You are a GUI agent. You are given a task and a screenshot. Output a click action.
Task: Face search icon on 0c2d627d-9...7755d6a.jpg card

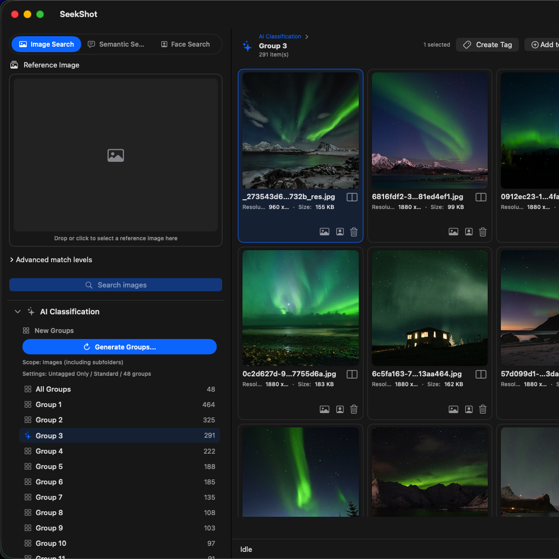[340, 409]
